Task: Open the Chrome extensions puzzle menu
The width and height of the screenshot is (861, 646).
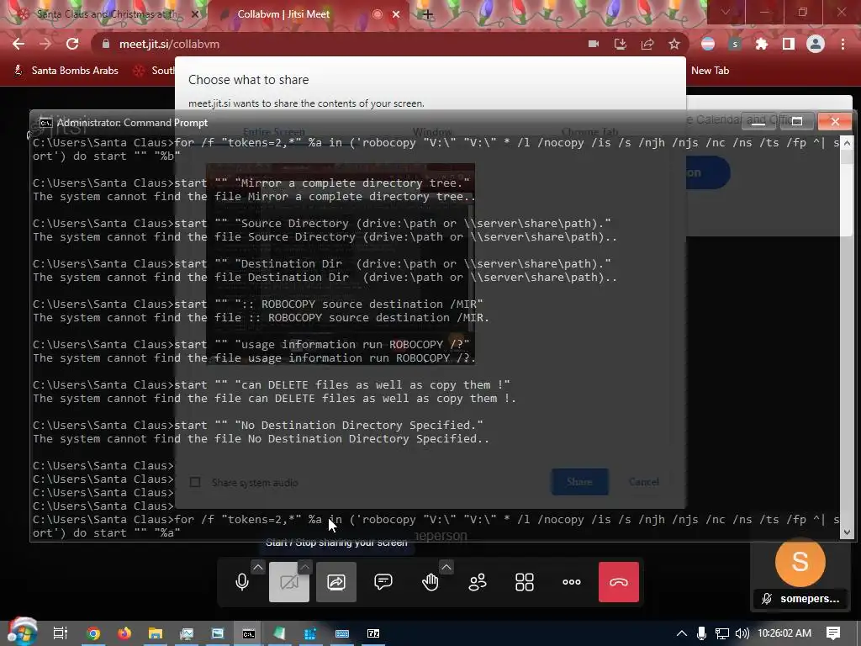Action: click(762, 44)
